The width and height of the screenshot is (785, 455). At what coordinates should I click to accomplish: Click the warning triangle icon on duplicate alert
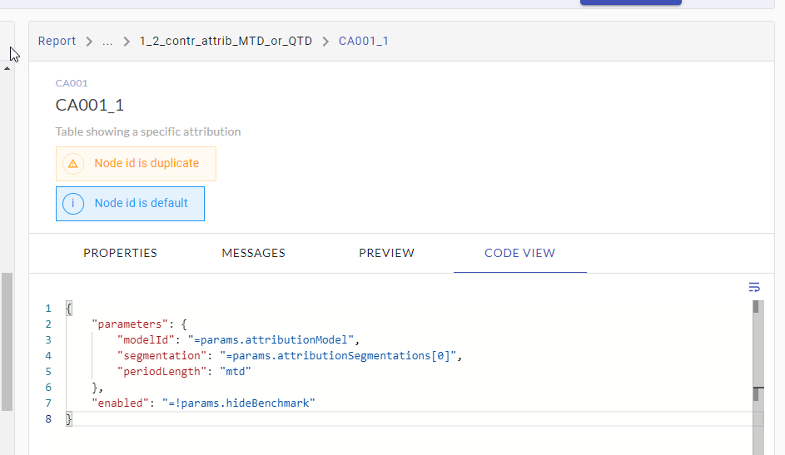tap(73, 164)
